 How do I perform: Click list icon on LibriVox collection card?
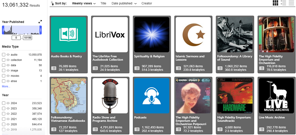[95, 68]
